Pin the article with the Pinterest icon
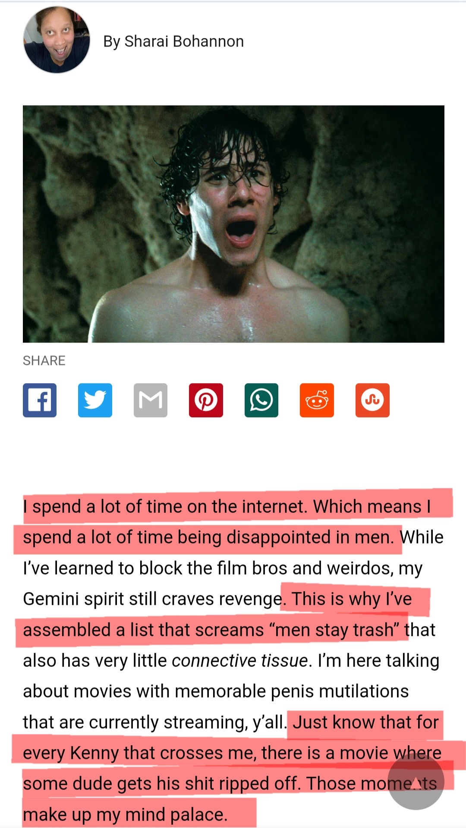This screenshot has width=466, height=828. pos(206,400)
